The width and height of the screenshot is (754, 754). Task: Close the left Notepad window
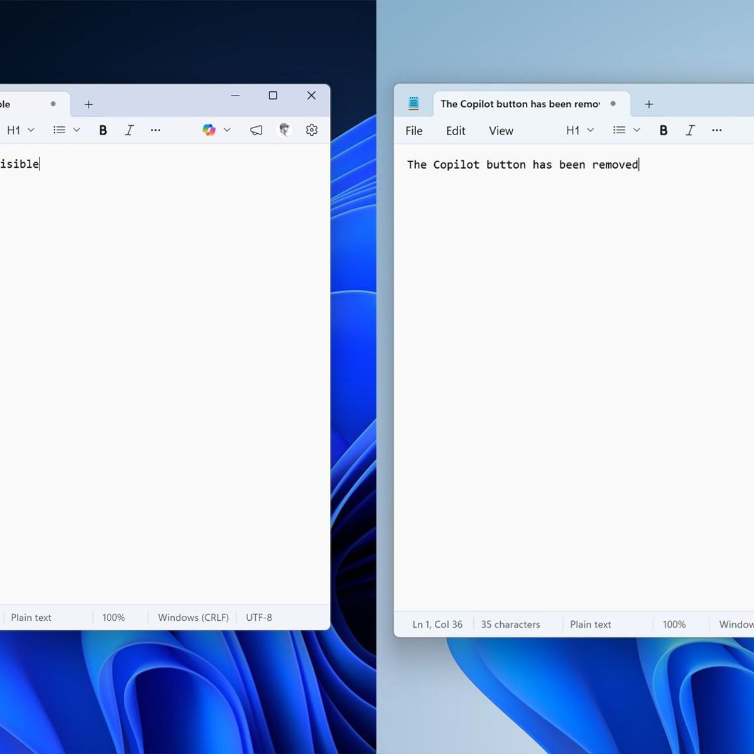pyautogui.click(x=311, y=96)
